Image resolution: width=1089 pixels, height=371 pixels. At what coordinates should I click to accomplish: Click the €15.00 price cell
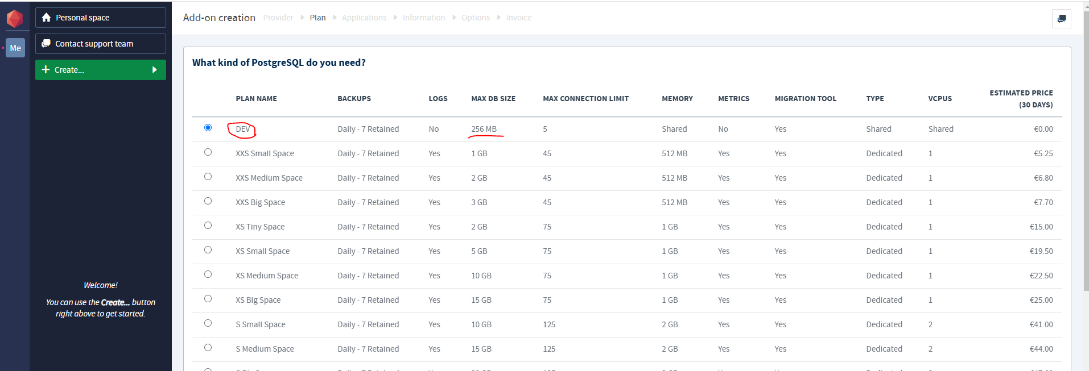coord(1041,227)
